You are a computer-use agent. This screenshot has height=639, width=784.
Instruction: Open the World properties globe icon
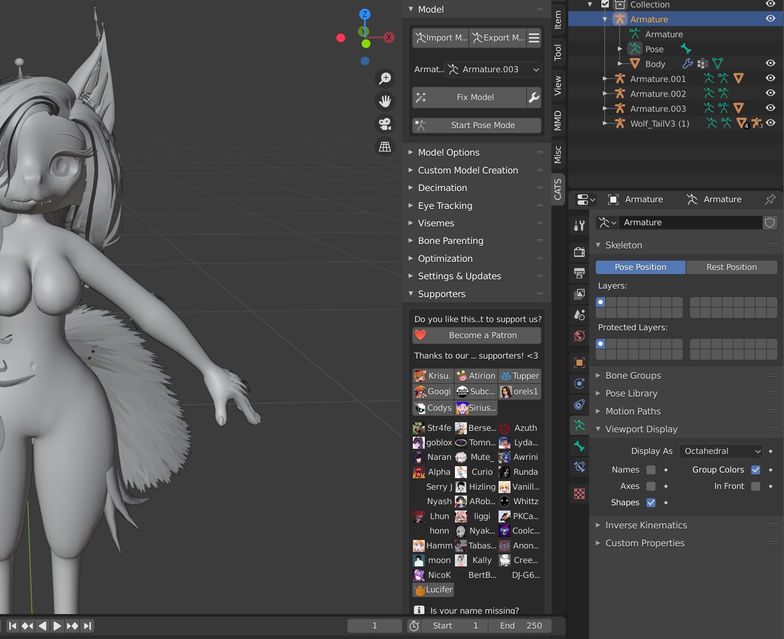point(579,336)
